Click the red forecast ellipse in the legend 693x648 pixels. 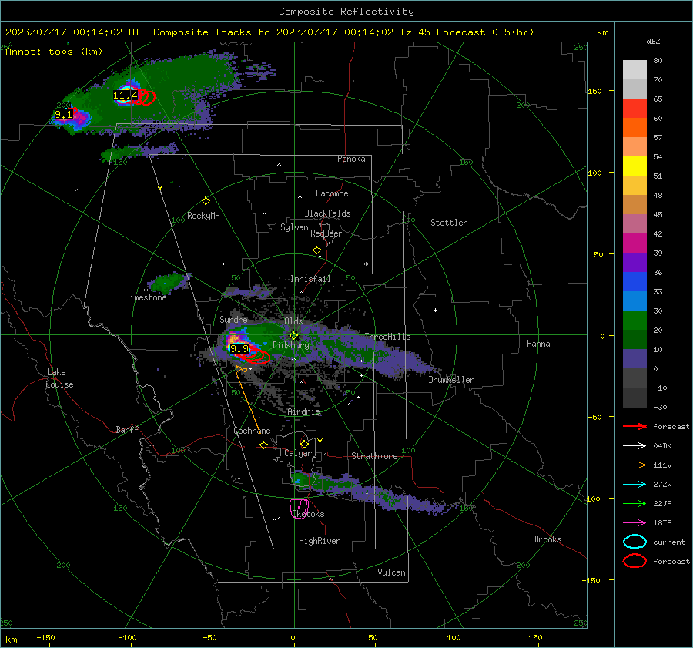click(634, 561)
